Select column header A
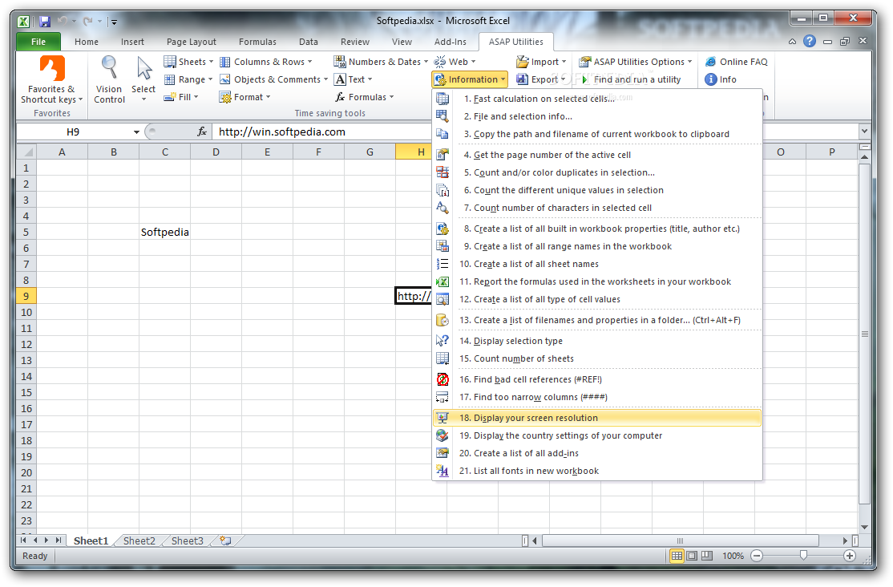The width and height of the screenshot is (893, 587). pyautogui.click(x=62, y=152)
